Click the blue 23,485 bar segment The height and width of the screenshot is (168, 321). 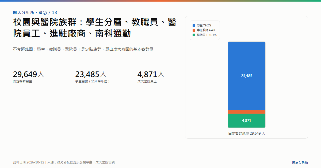coord(247,76)
